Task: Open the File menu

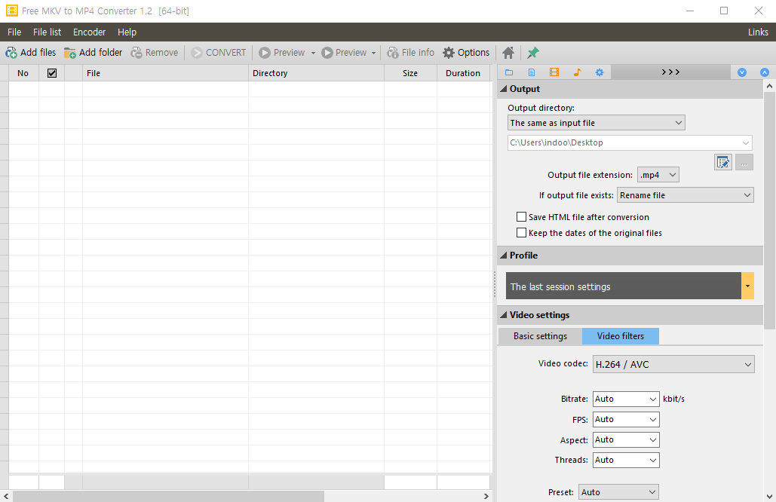Action: 14,32
